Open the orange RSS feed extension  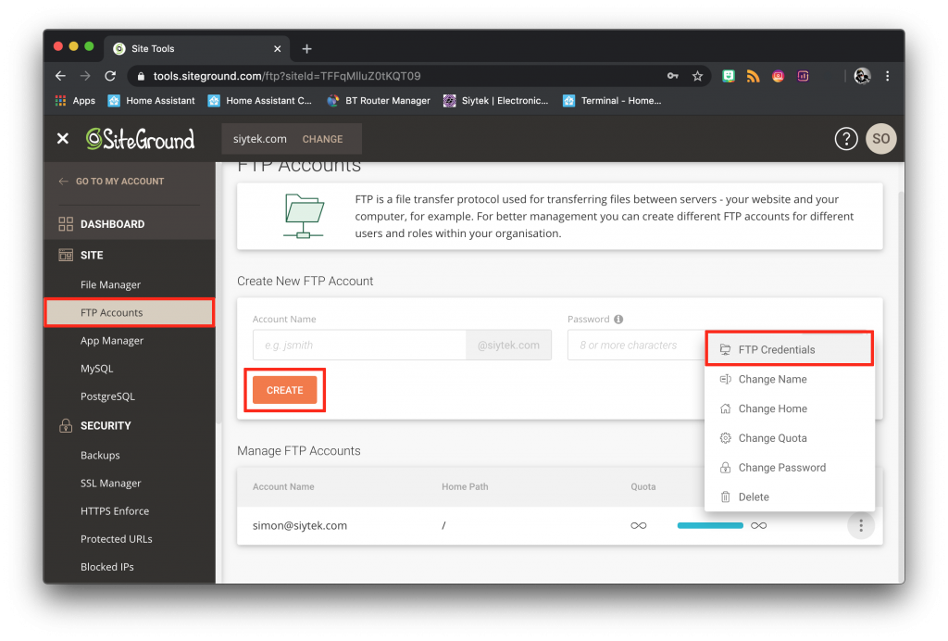tap(753, 76)
